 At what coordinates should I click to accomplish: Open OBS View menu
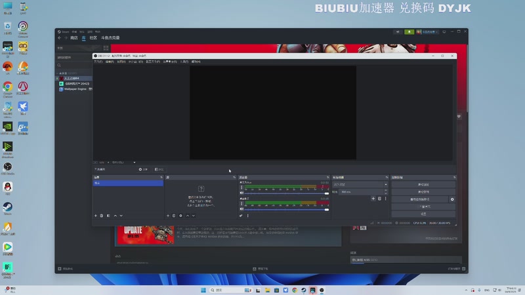point(121,62)
